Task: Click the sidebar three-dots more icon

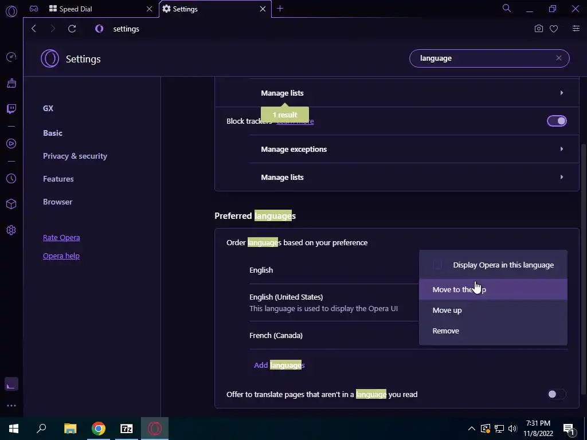Action: click(11, 406)
